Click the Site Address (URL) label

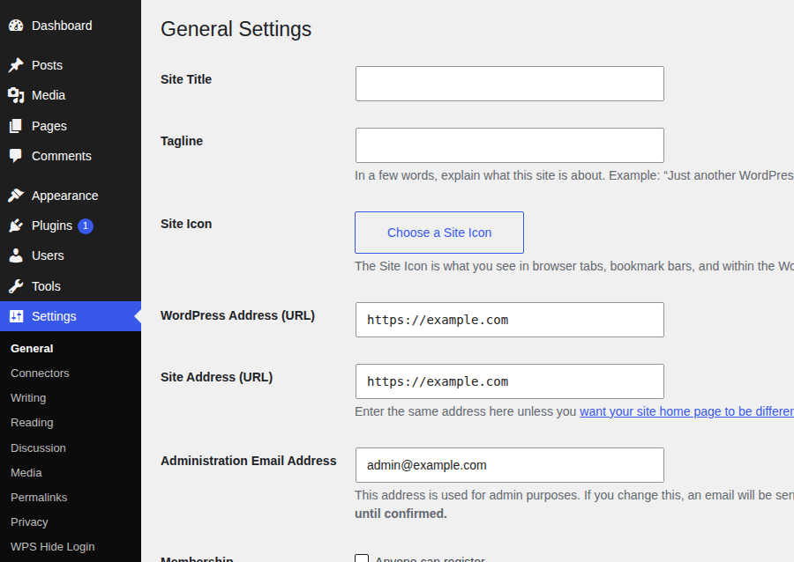coord(216,377)
